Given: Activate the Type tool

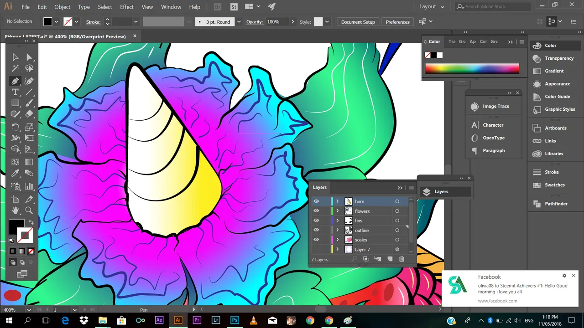Looking at the screenshot, I should [x=15, y=92].
